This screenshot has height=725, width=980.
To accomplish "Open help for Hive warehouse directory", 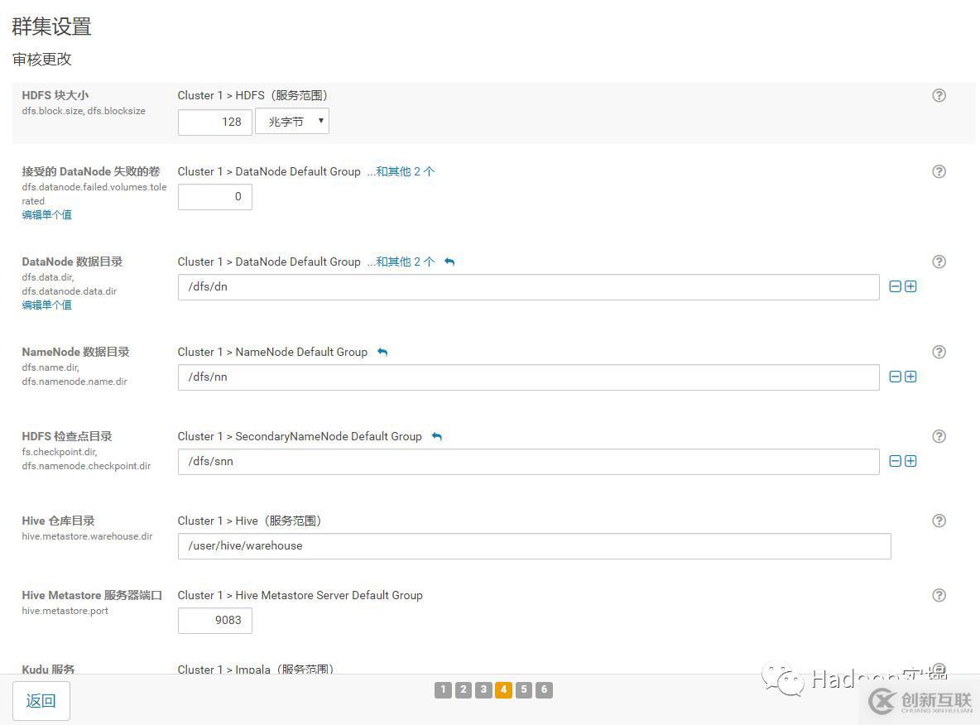I will (939, 521).
